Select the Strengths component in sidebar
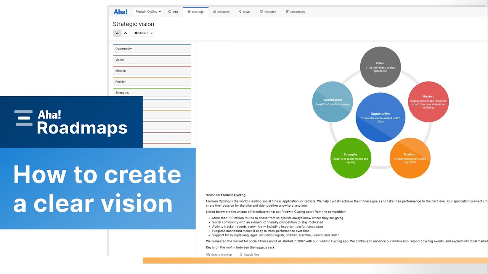This screenshot has height=274, width=488. click(x=152, y=92)
